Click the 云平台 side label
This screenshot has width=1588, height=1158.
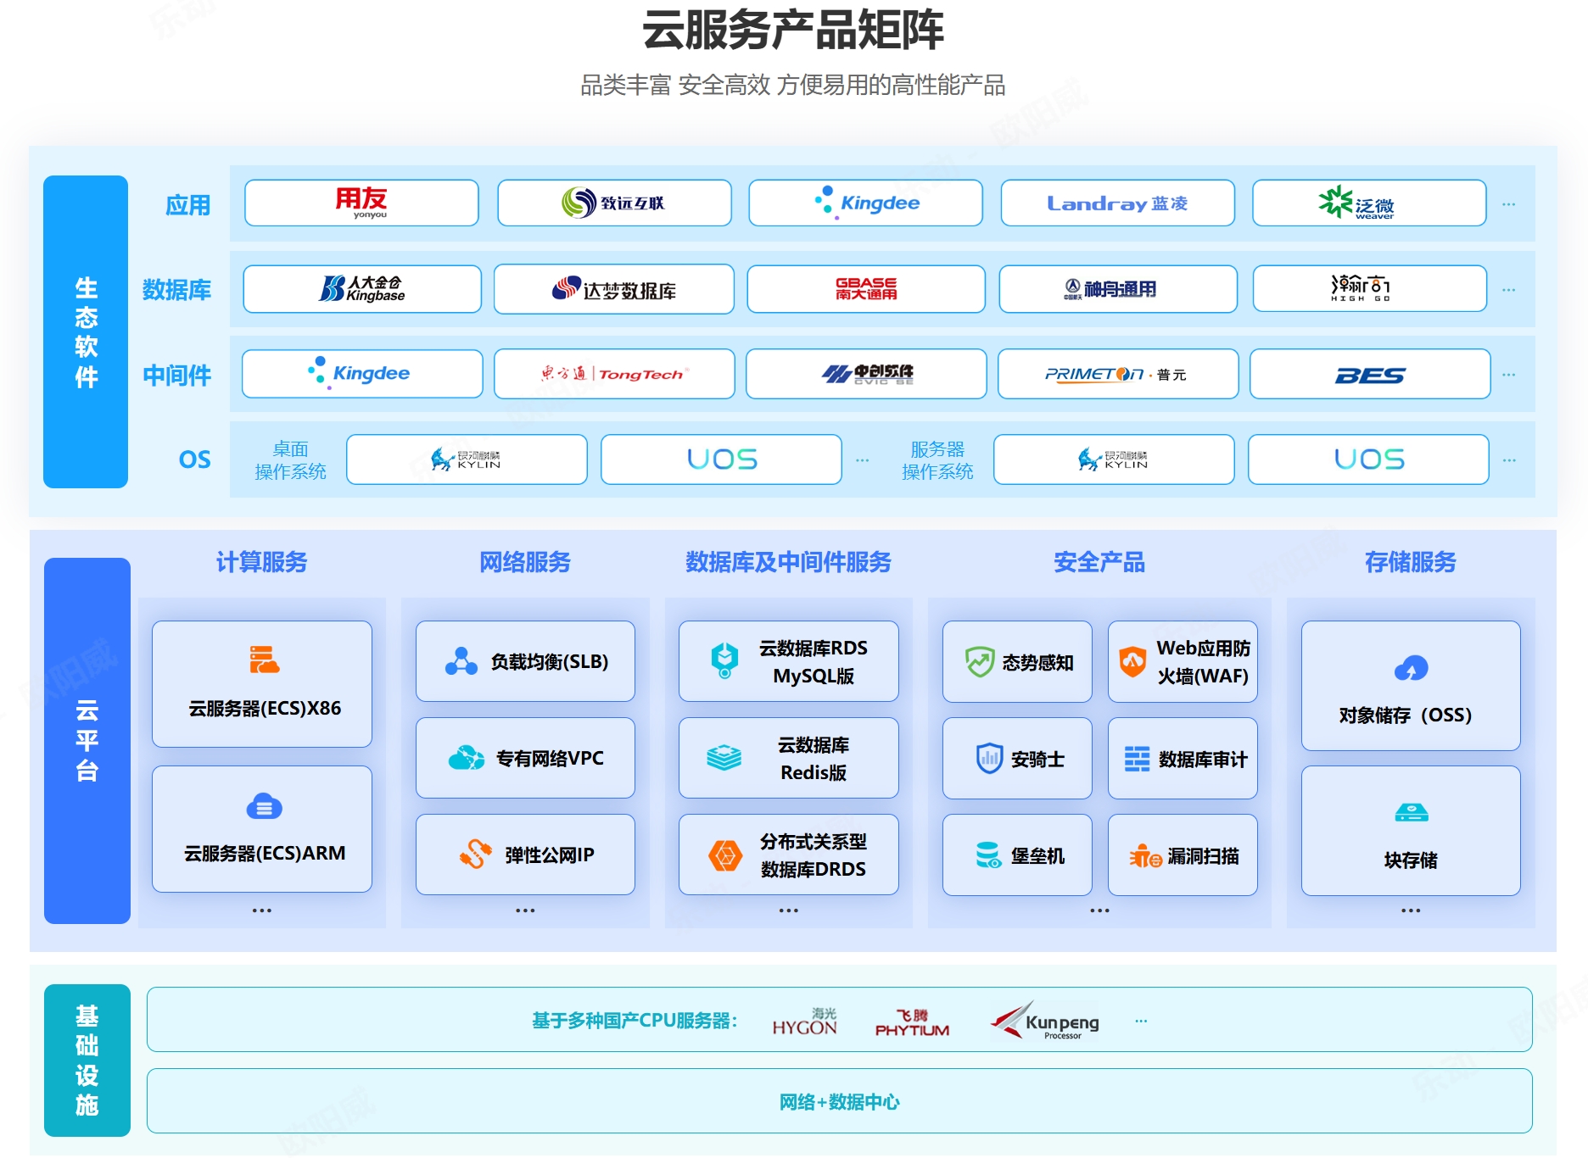coord(87,740)
